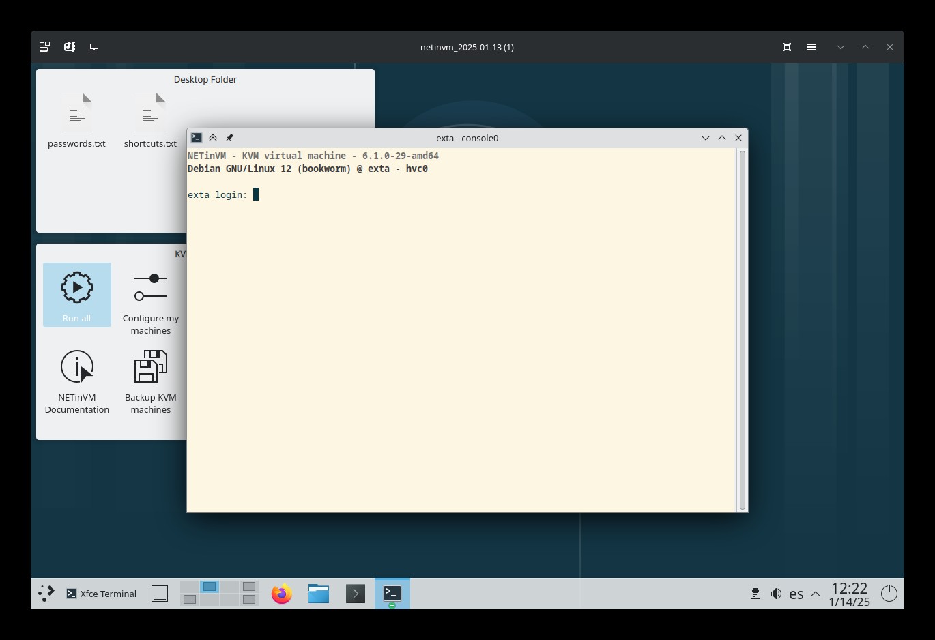Viewport: 935px width, 640px height.
Task: Open the volume control in the tray
Action: [776, 594]
